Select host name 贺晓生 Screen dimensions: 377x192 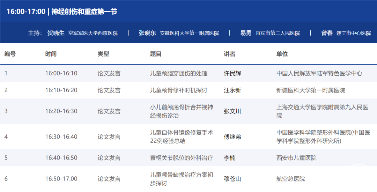coord(56,33)
